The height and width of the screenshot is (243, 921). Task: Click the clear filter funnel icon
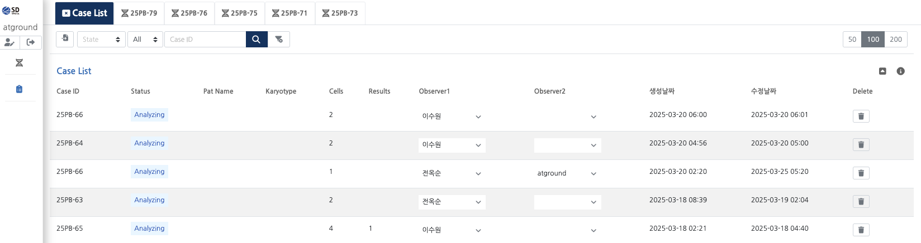279,39
